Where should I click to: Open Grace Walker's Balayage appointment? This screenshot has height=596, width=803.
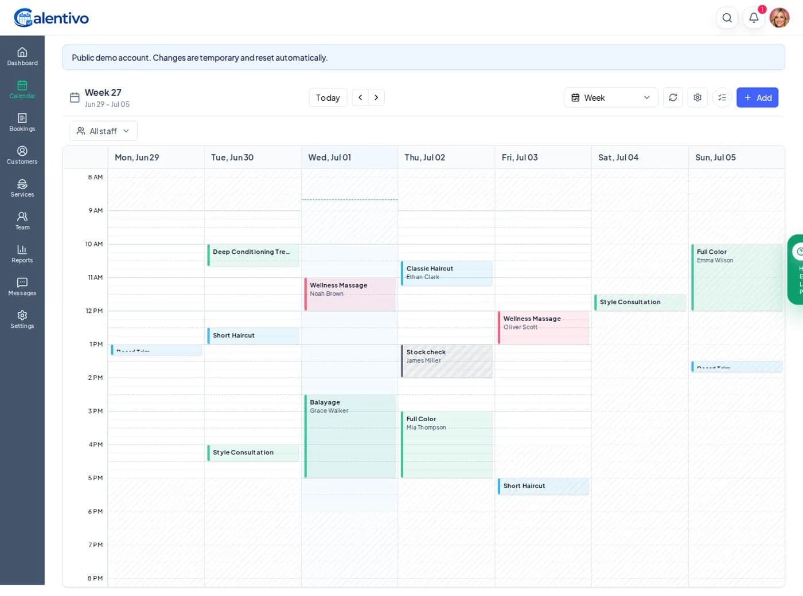350,436
